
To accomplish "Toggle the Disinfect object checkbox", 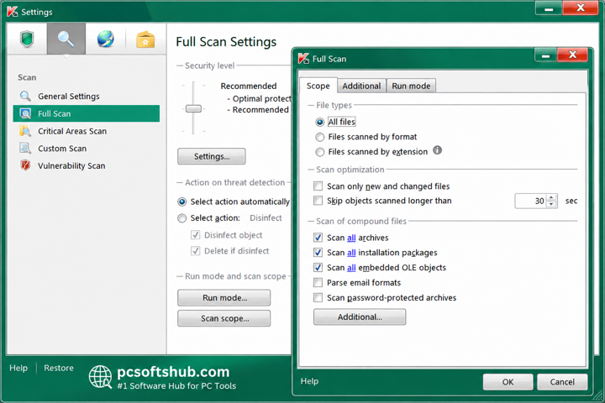I will (195, 235).
